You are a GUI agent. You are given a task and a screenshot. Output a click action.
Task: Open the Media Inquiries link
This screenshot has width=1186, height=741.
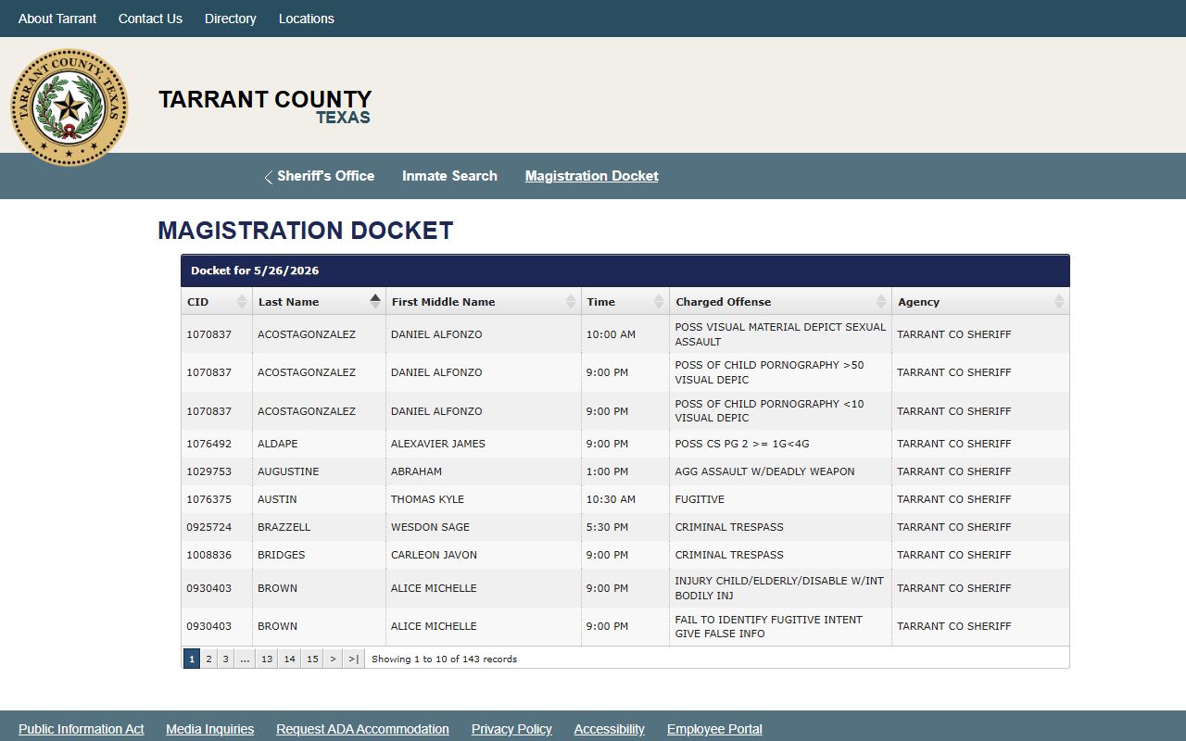tap(210, 729)
